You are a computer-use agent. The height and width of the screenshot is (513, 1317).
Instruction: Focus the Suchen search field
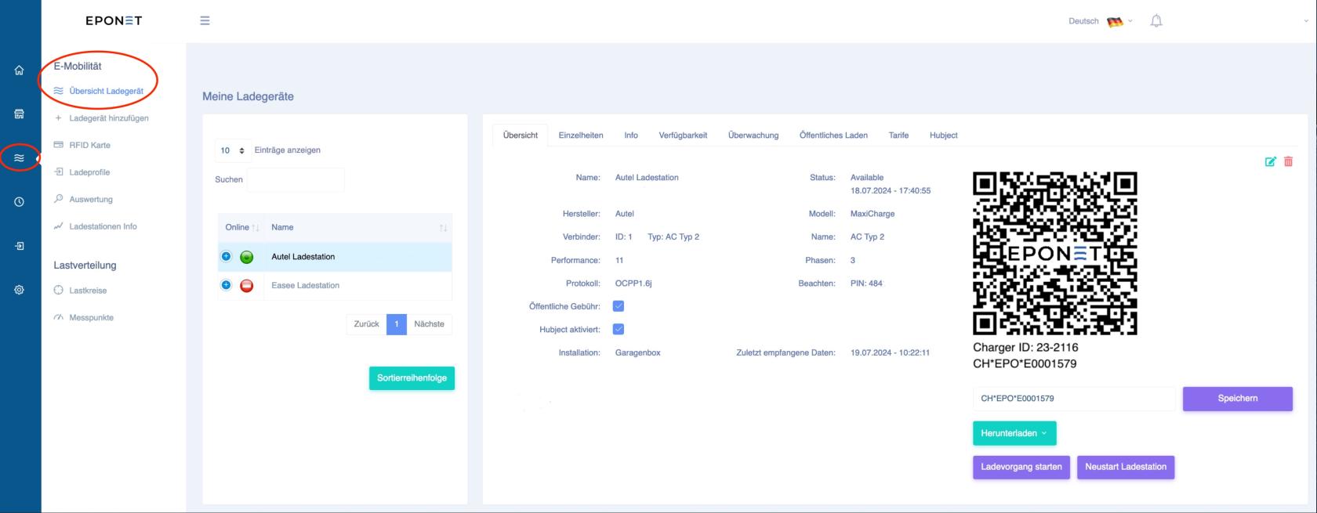coord(296,179)
